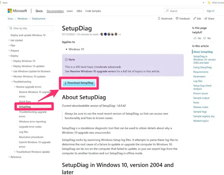
Task: Click the Other bookmarks folder icon
Action: point(209,2)
